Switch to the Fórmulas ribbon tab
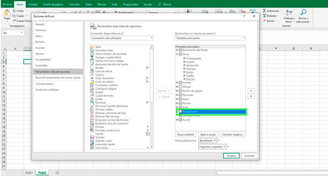Screen dimensions: 328x176 point(74,4)
